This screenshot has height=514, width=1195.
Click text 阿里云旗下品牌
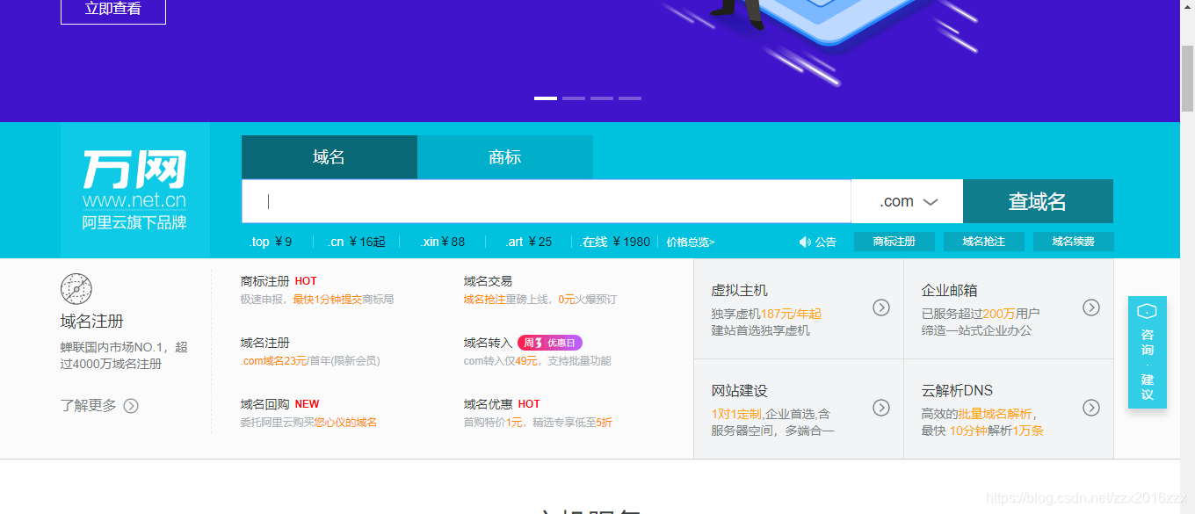click(134, 223)
